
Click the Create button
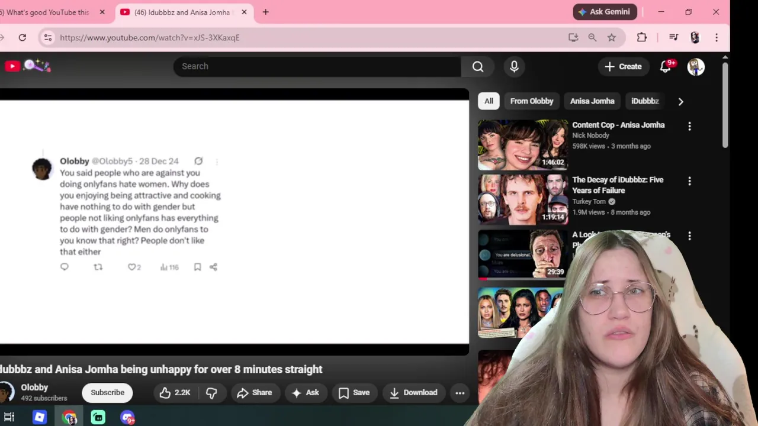(623, 67)
